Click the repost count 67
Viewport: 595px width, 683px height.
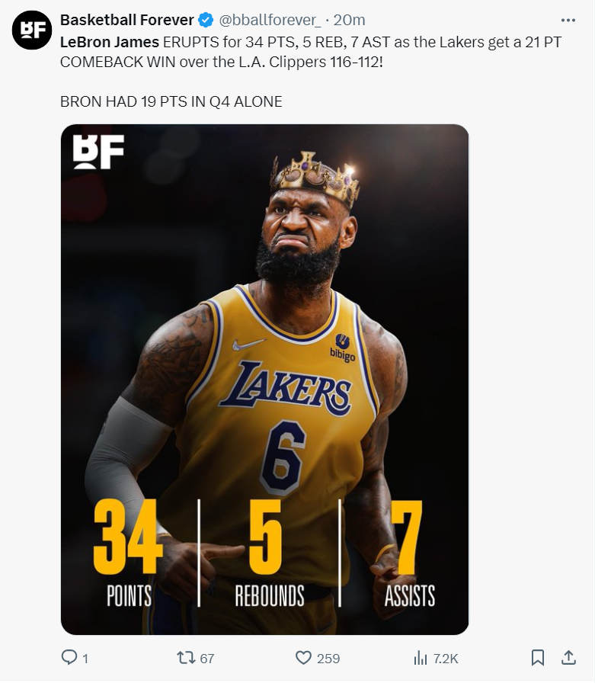(x=207, y=659)
